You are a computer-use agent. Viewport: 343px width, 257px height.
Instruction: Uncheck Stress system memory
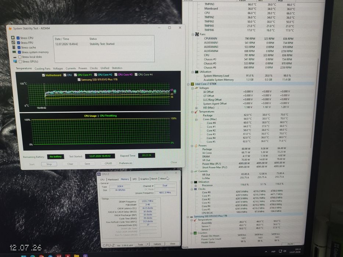[x=19, y=52]
